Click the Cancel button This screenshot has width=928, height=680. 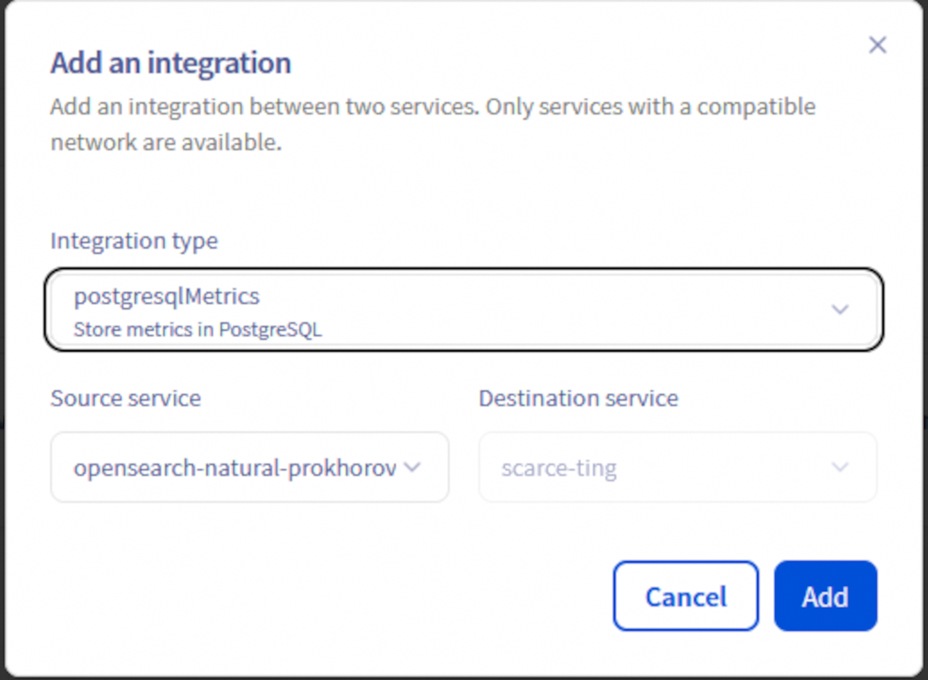point(685,595)
